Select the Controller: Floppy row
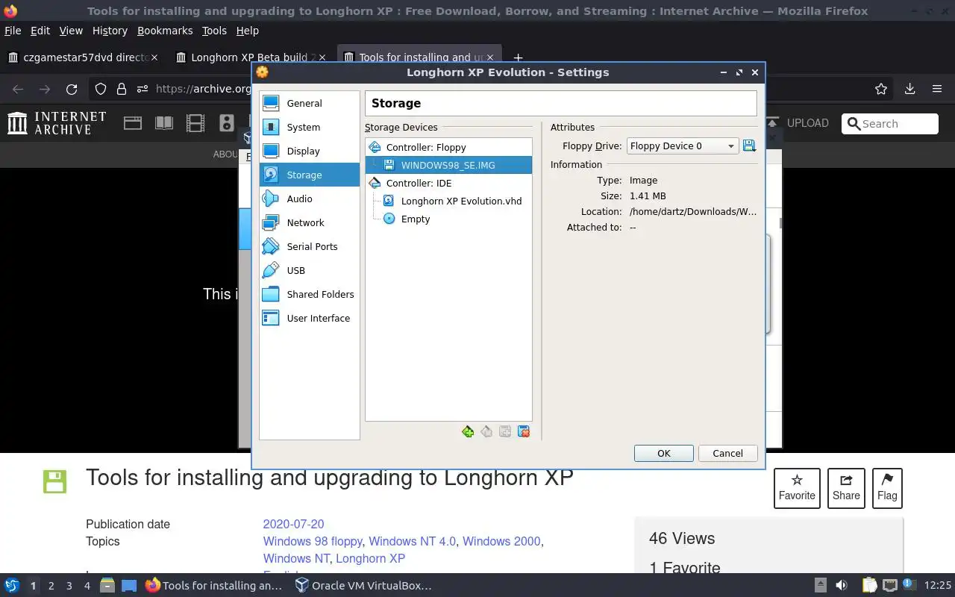955x597 pixels. click(x=448, y=147)
